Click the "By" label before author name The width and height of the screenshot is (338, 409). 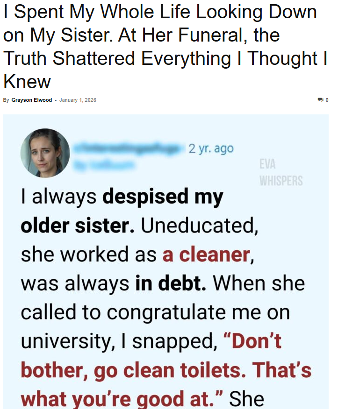click(x=6, y=100)
